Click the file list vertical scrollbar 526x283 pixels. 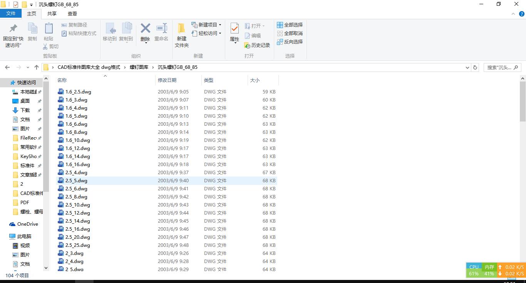(523, 102)
